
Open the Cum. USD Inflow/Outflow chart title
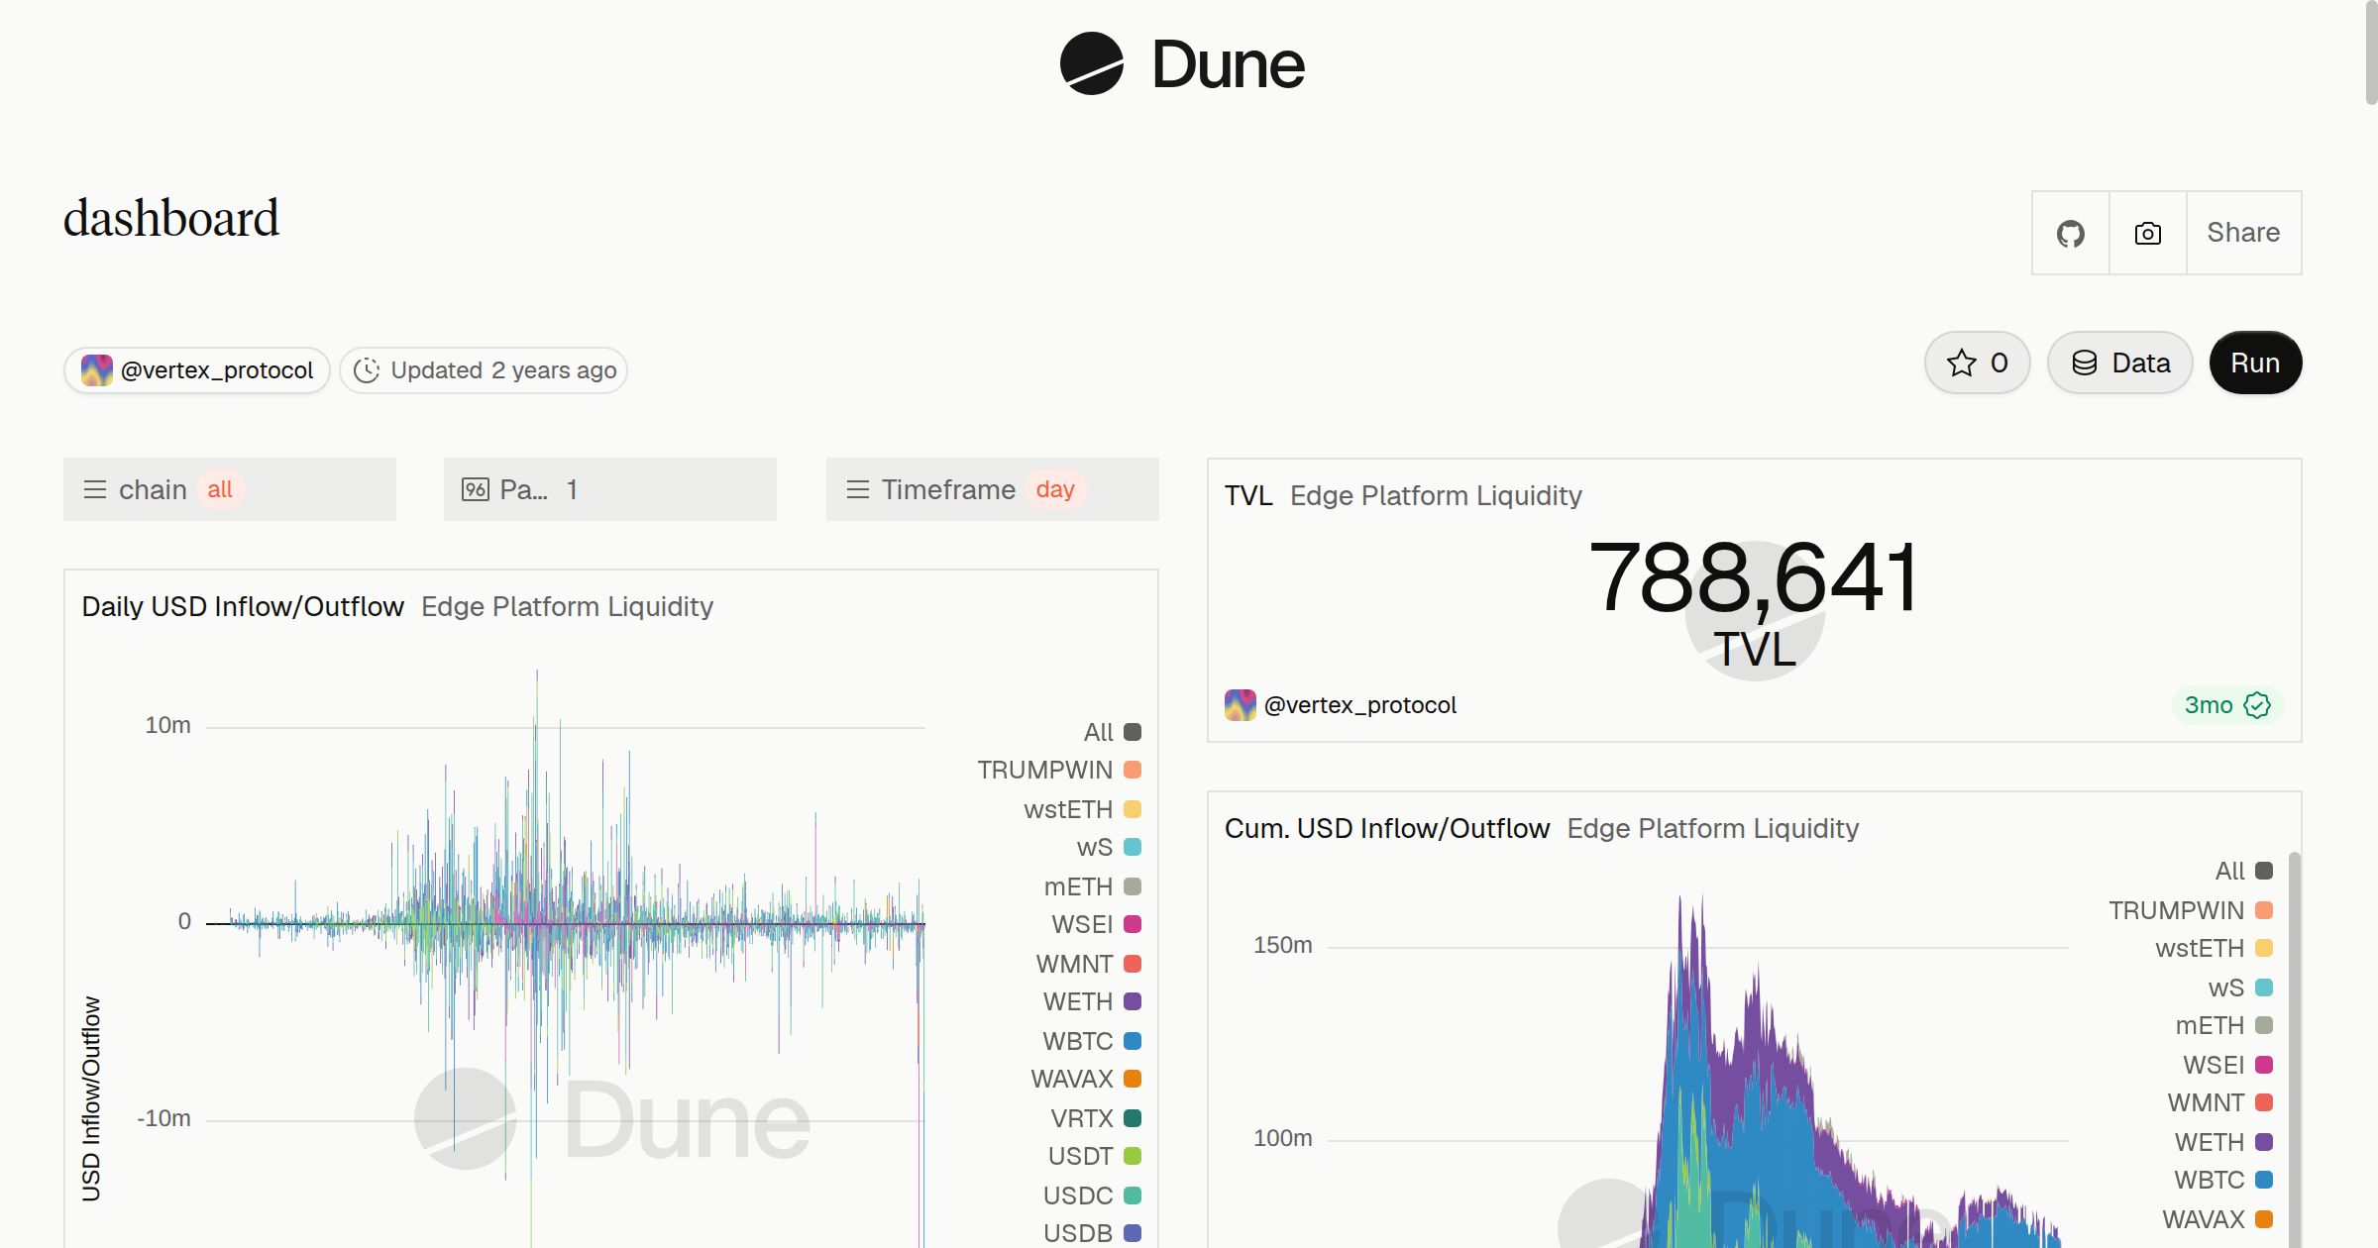[x=1386, y=828]
